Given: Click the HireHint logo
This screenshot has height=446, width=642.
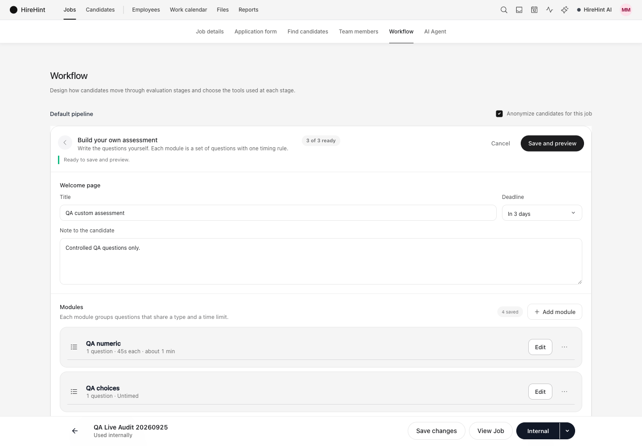Looking at the screenshot, I should pyautogui.click(x=28, y=10).
